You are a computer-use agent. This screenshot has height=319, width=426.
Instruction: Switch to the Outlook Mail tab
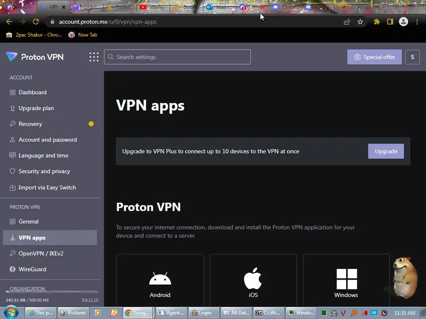point(219,7)
